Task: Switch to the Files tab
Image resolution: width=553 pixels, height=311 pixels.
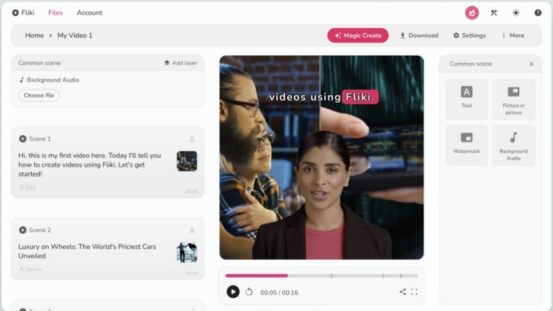Action: [55, 12]
